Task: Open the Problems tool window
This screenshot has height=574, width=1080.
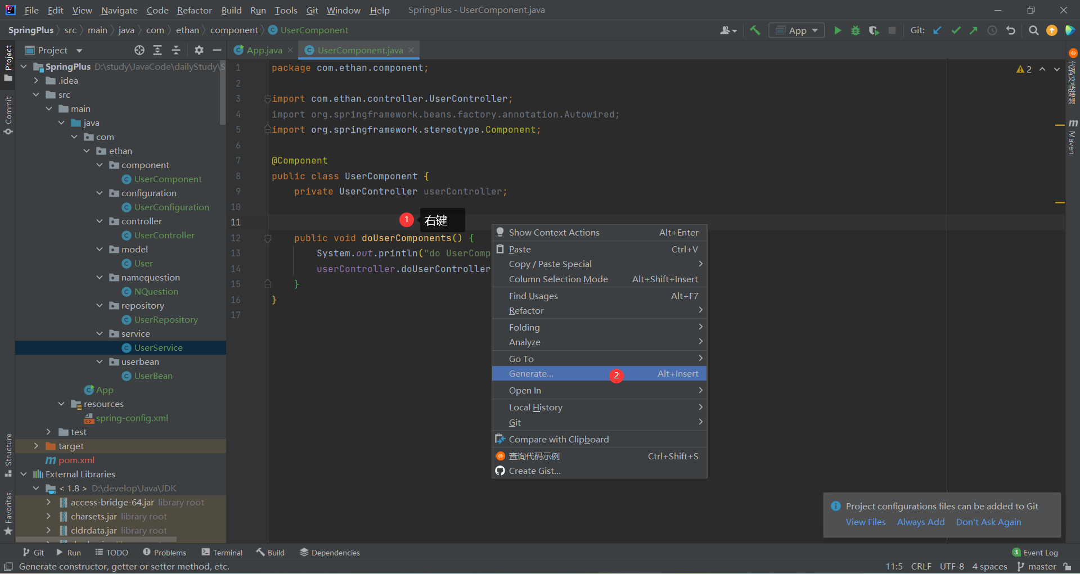Action: coord(164,553)
